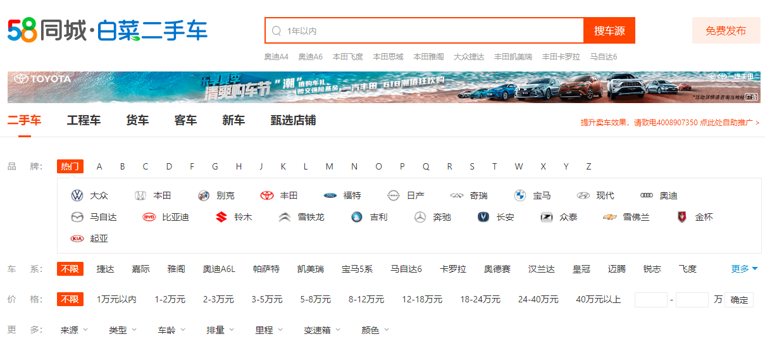
Task: Select the 12-18万元 price option
Action: (x=422, y=299)
